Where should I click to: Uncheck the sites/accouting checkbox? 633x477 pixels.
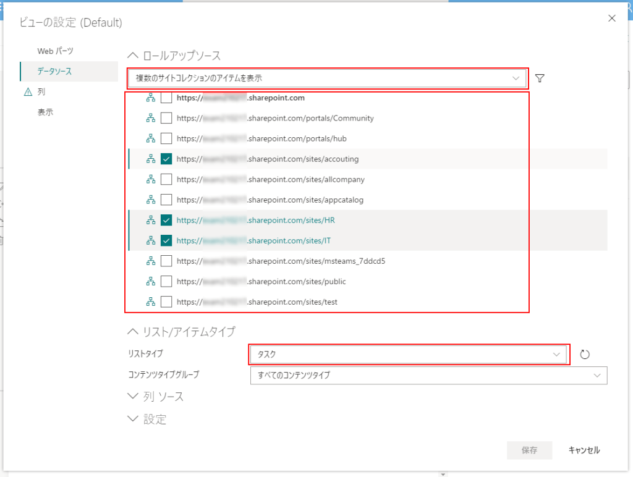click(x=166, y=159)
